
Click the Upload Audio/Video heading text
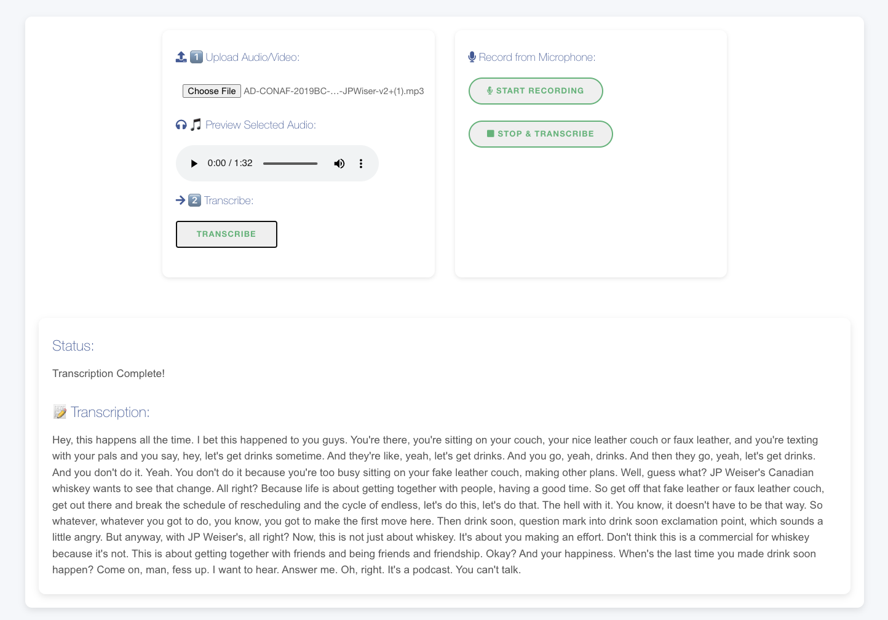(253, 57)
